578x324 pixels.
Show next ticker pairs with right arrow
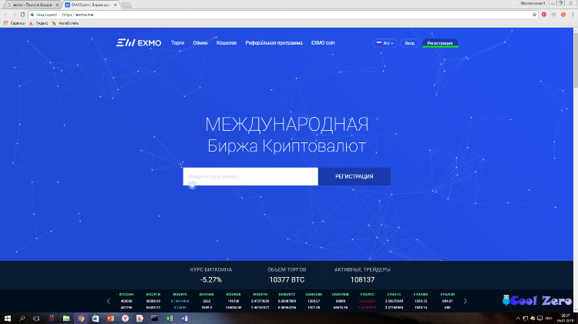(465, 301)
